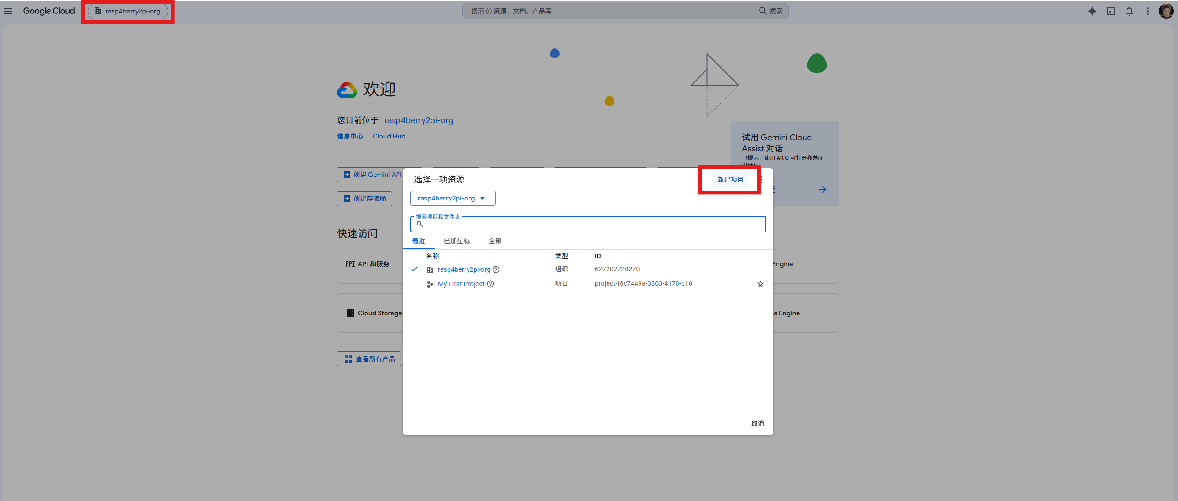The width and height of the screenshot is (1178, 501).
Task: Open the user account avatar
Action: [1166, 11]
